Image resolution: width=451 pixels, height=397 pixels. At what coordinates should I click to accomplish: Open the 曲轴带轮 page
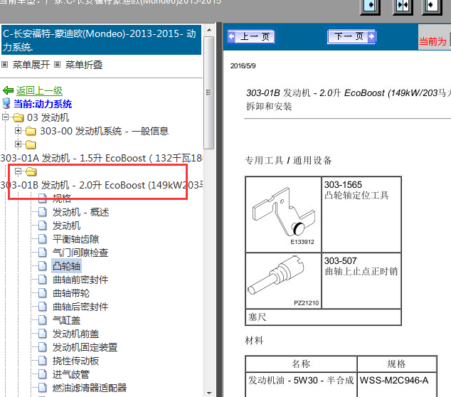tap(71, 293)
